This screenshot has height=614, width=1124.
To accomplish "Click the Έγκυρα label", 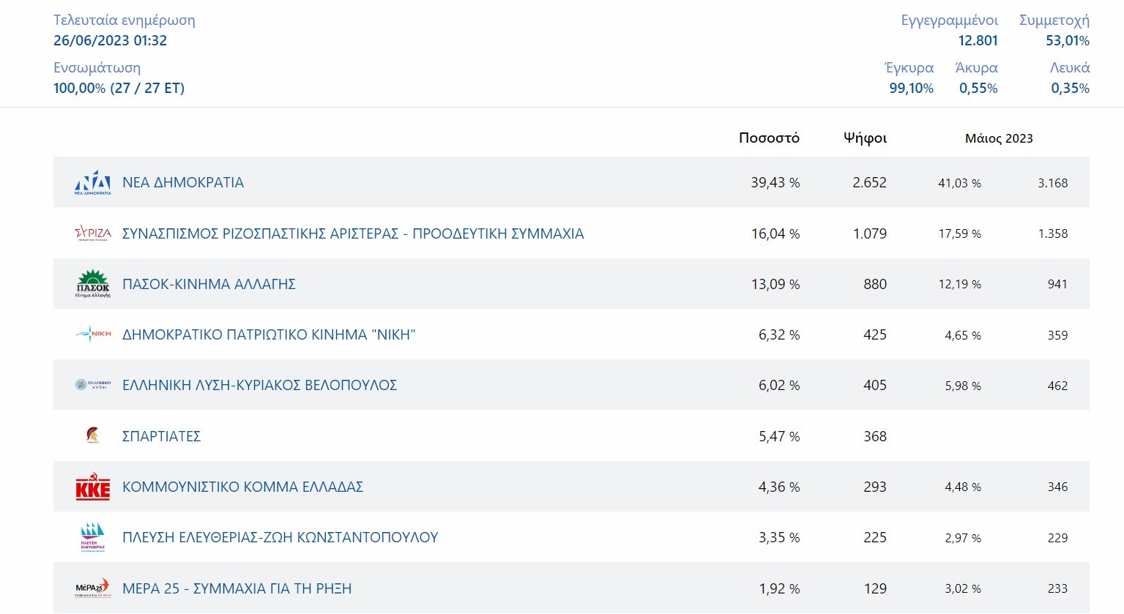I will pyautogui.click(x=909, y=67).
